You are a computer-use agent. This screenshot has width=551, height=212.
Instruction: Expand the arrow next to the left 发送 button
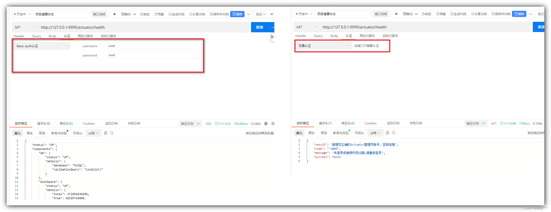click(x=272, y=27)
